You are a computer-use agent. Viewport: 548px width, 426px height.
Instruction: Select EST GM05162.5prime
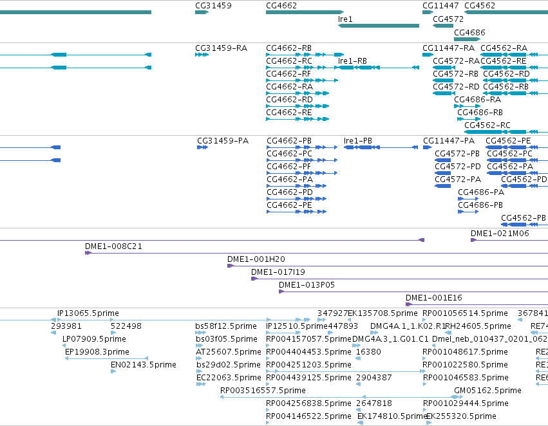457,397
